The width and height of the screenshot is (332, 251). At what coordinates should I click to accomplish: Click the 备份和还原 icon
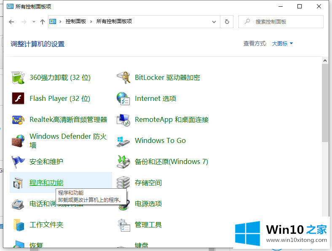[123, 162]
